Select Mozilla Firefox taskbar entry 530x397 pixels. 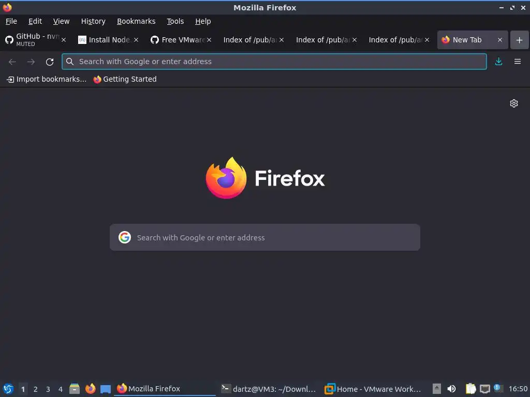165,389
